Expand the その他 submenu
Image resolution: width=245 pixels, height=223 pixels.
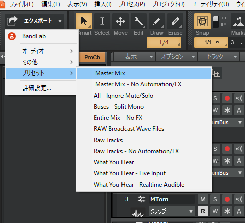(42, 62)
